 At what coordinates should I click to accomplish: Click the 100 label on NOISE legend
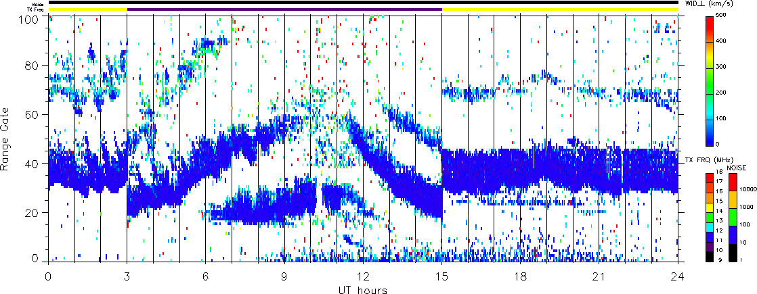[x=745, y=224]
